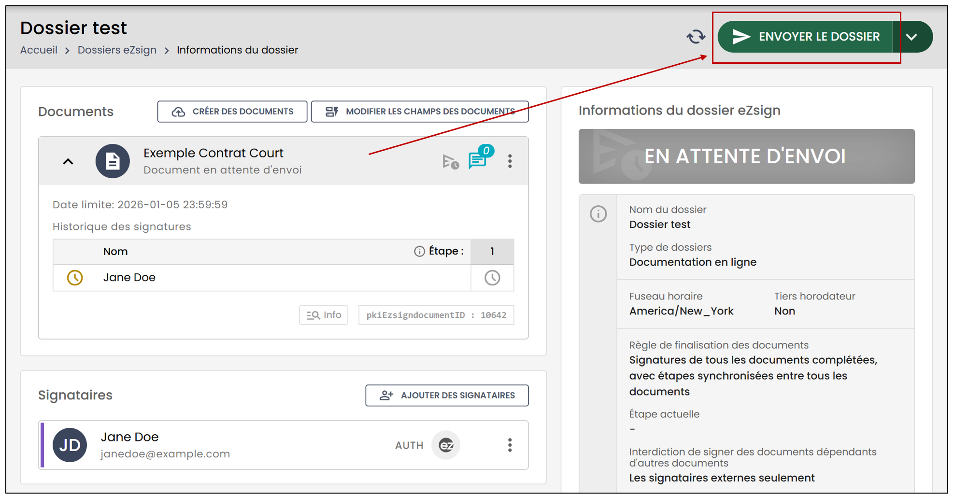Click the ez authentication icon for Jane Doe
The image size is (954, 496).
tap(446, 445)
